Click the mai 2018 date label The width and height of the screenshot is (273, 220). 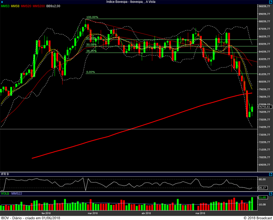pos(200,213)
